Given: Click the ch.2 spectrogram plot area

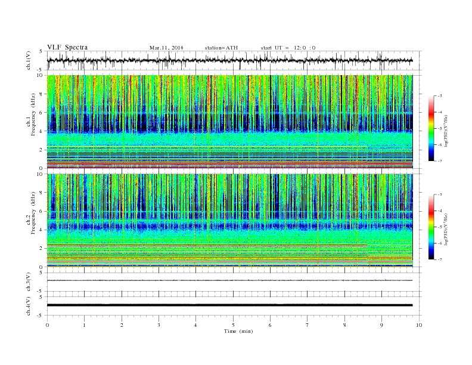Looking at the screenshot, I should 229,221.
